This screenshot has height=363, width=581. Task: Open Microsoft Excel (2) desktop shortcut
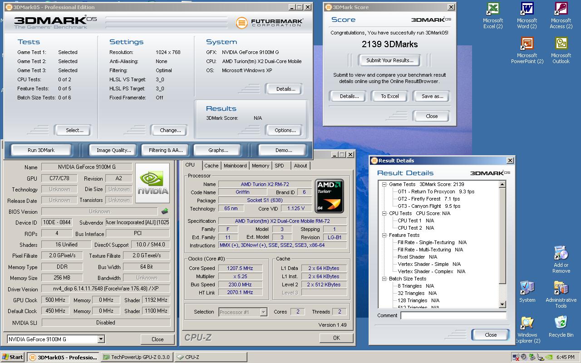click(x=492, y=16)
